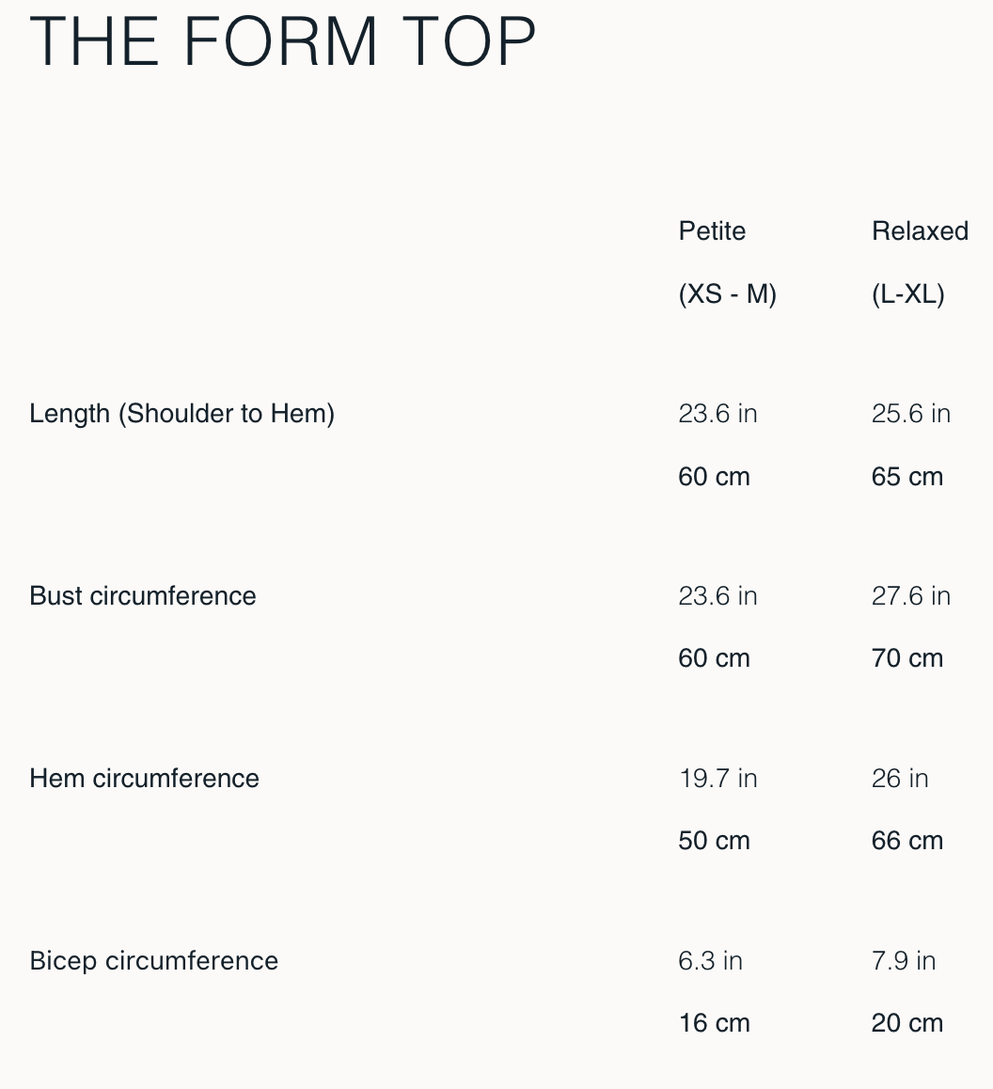Click the (L-XL) size range
Viewport: 993px width, 1089px height.
tap(907, 294)
